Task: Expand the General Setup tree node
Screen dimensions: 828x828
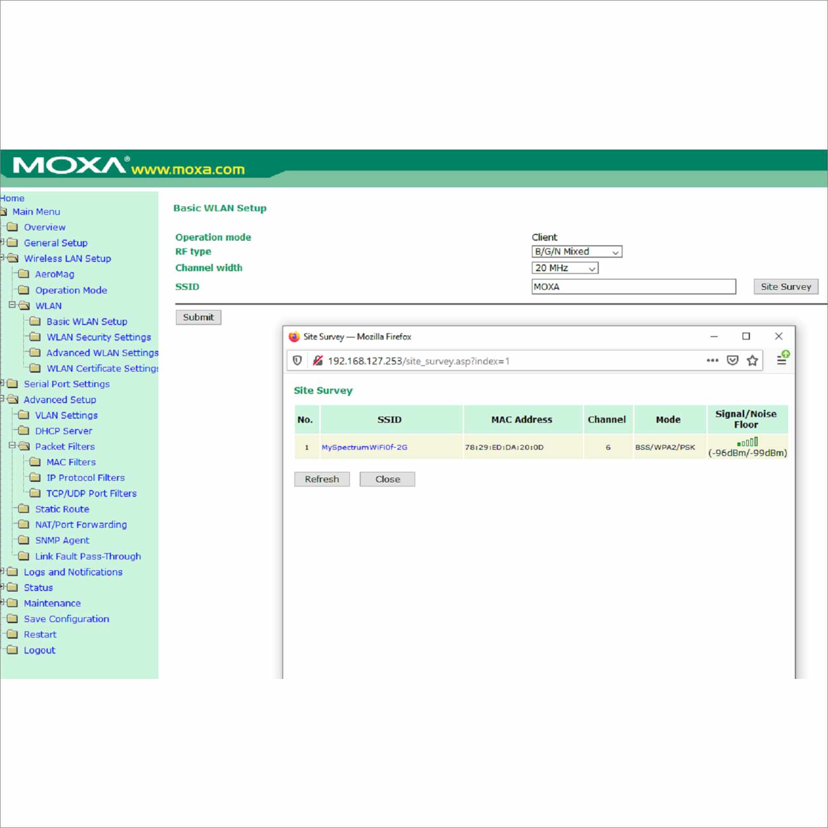Action: tap(2, 242)
